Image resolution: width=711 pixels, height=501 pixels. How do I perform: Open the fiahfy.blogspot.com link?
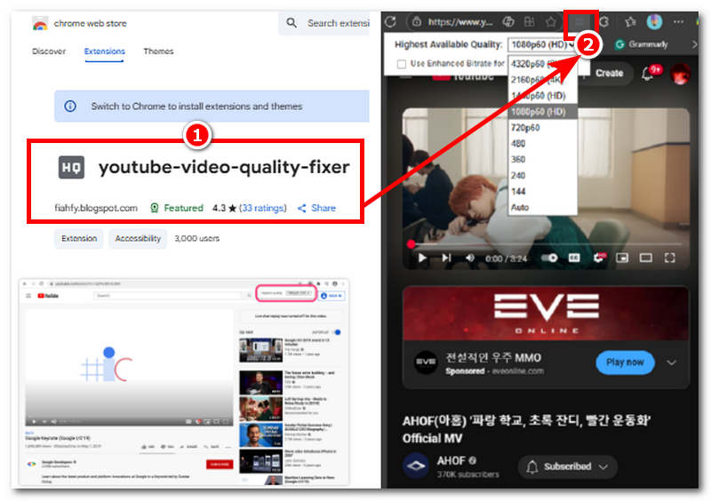pos(96,208)
